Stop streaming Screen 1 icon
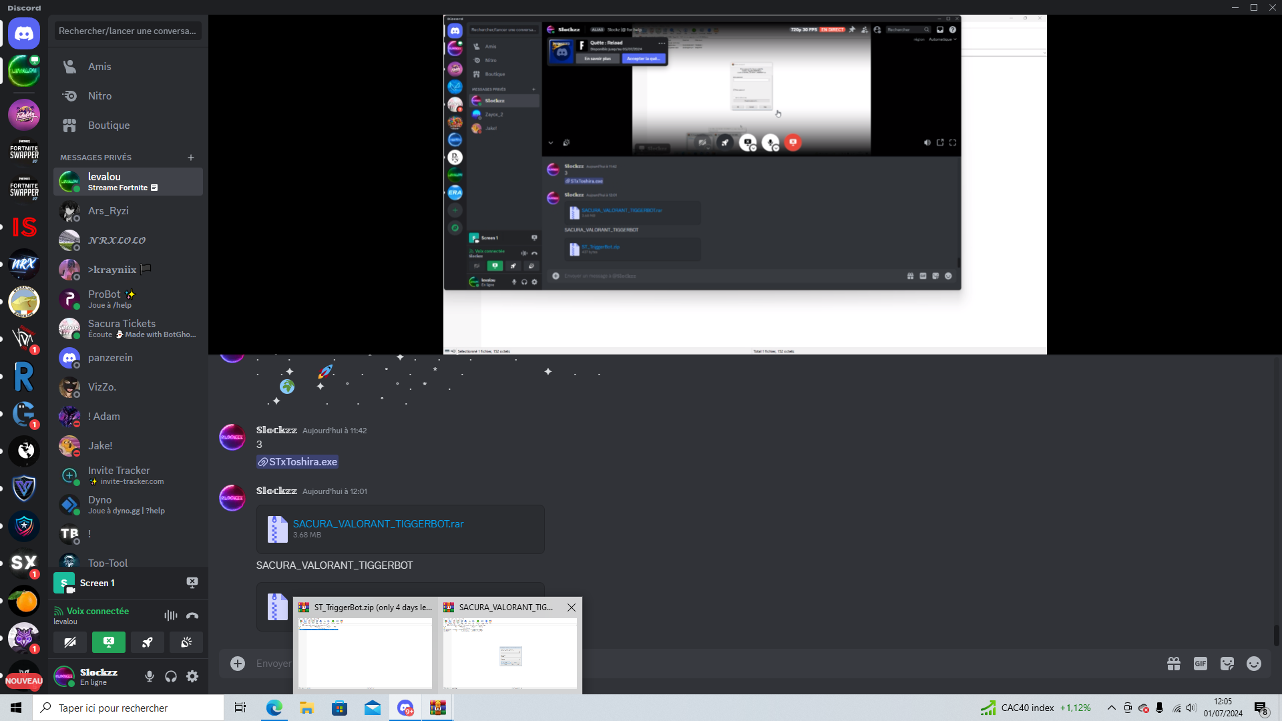1282x721 pixels. (192, 583)
